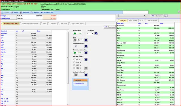Switch to DCAD tab

[x=142, y=21]
